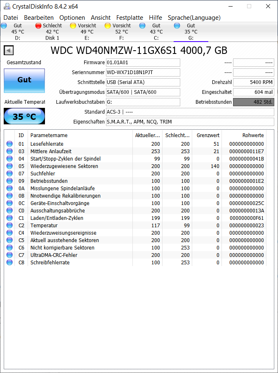Select raw value 000000000F61

point(247,218)
